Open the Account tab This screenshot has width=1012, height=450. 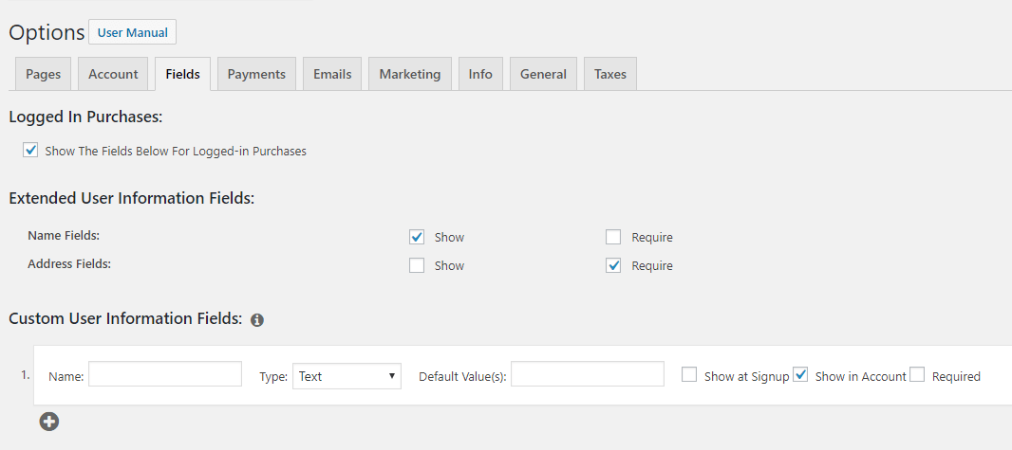click(x=113, y=74)
